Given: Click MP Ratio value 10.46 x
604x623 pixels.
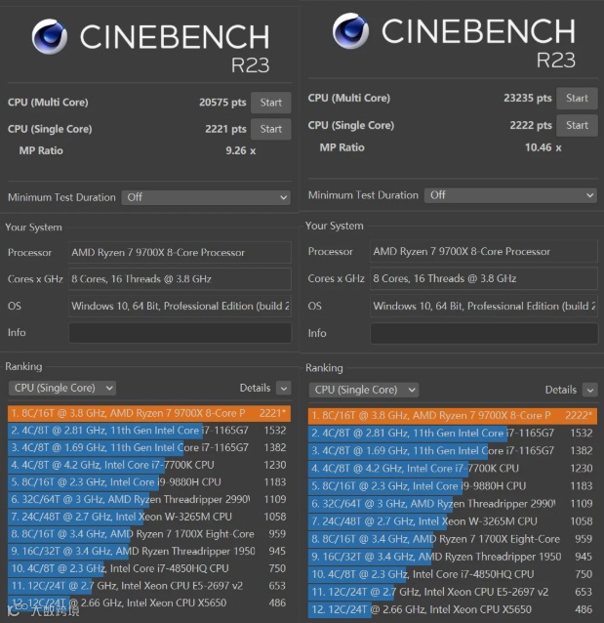Looking at the screenshot, I should pos(544,147).
